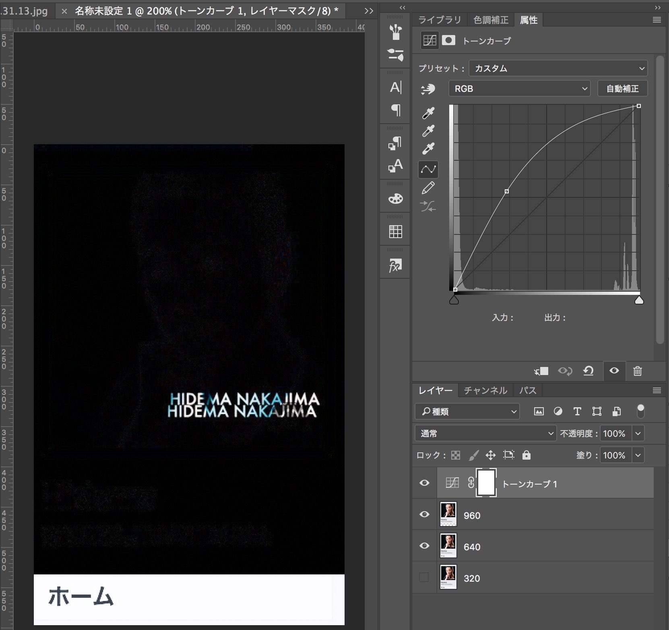
Task: Hide the 960 layer
Action: pos(424,514)
